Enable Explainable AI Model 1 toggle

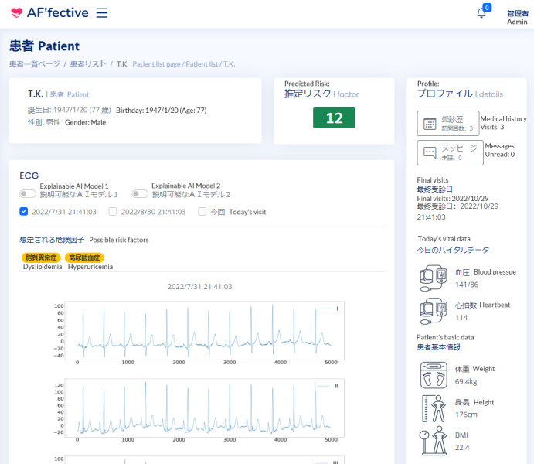[28, 194]
